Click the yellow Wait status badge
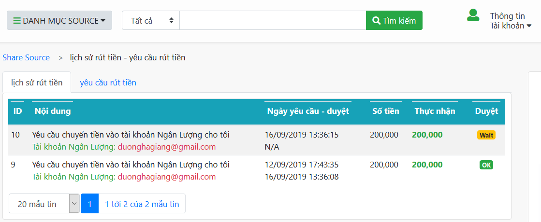This screenshot has width=541, height=222. 486,135
